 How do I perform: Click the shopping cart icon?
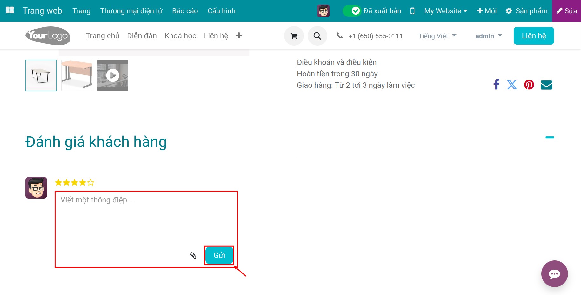294,36
